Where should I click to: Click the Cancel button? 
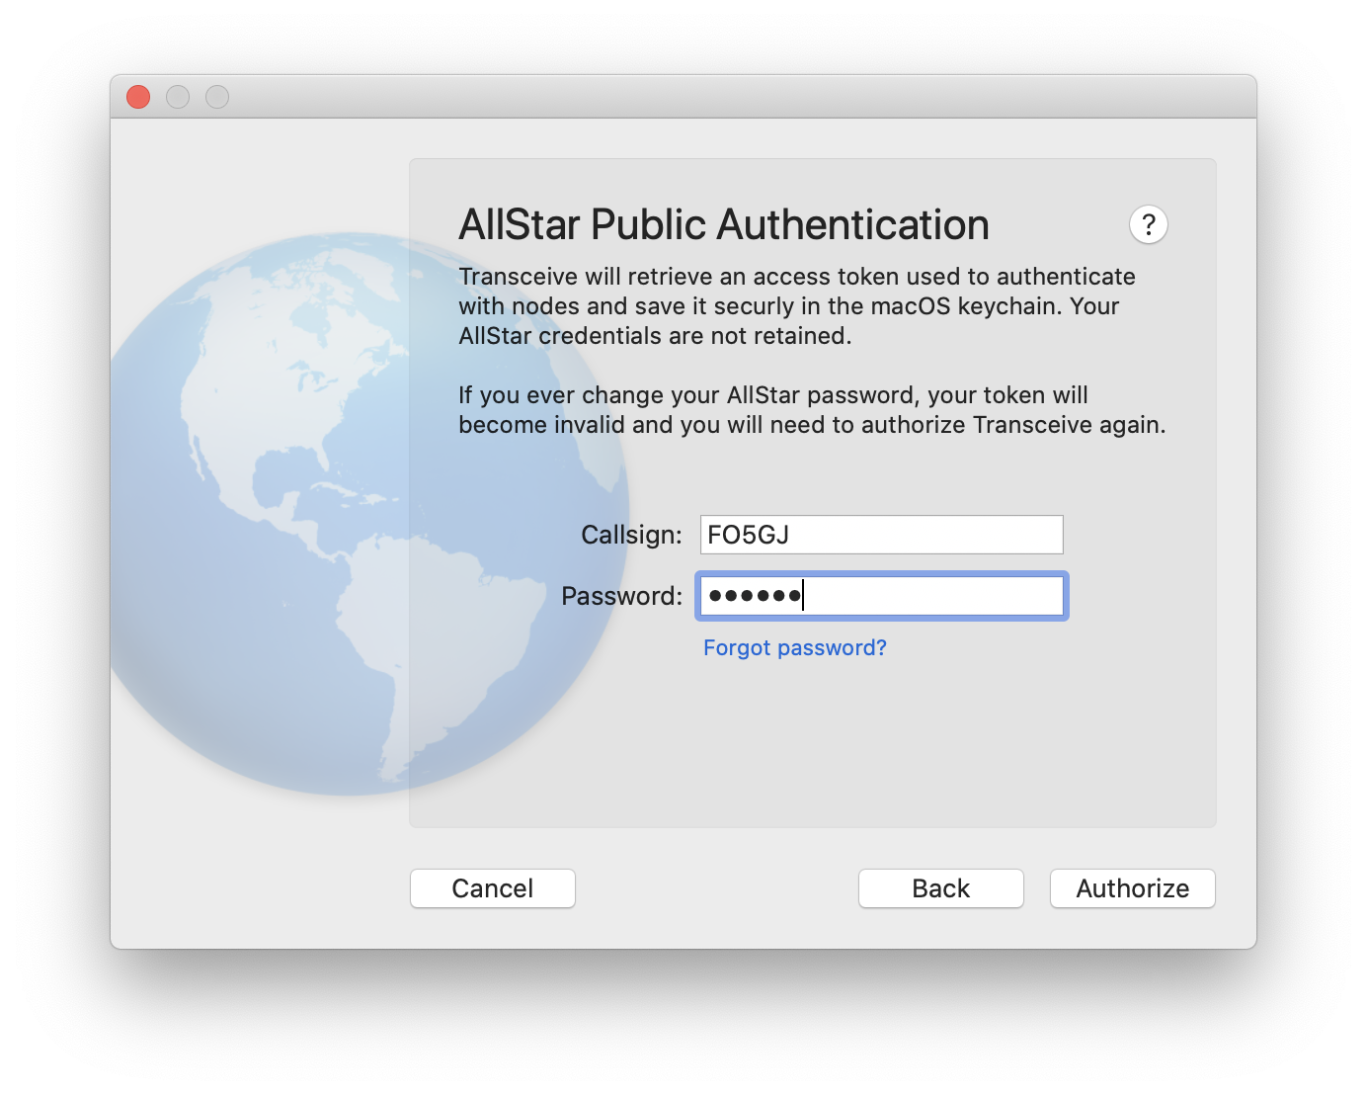[493, 888]
